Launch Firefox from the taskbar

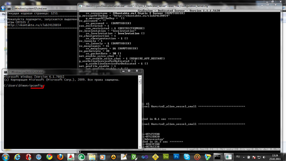point(60,156)
